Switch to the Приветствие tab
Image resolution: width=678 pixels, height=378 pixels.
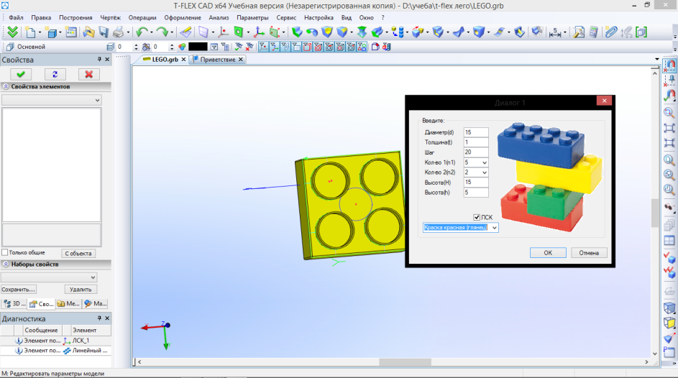[218, 60]
